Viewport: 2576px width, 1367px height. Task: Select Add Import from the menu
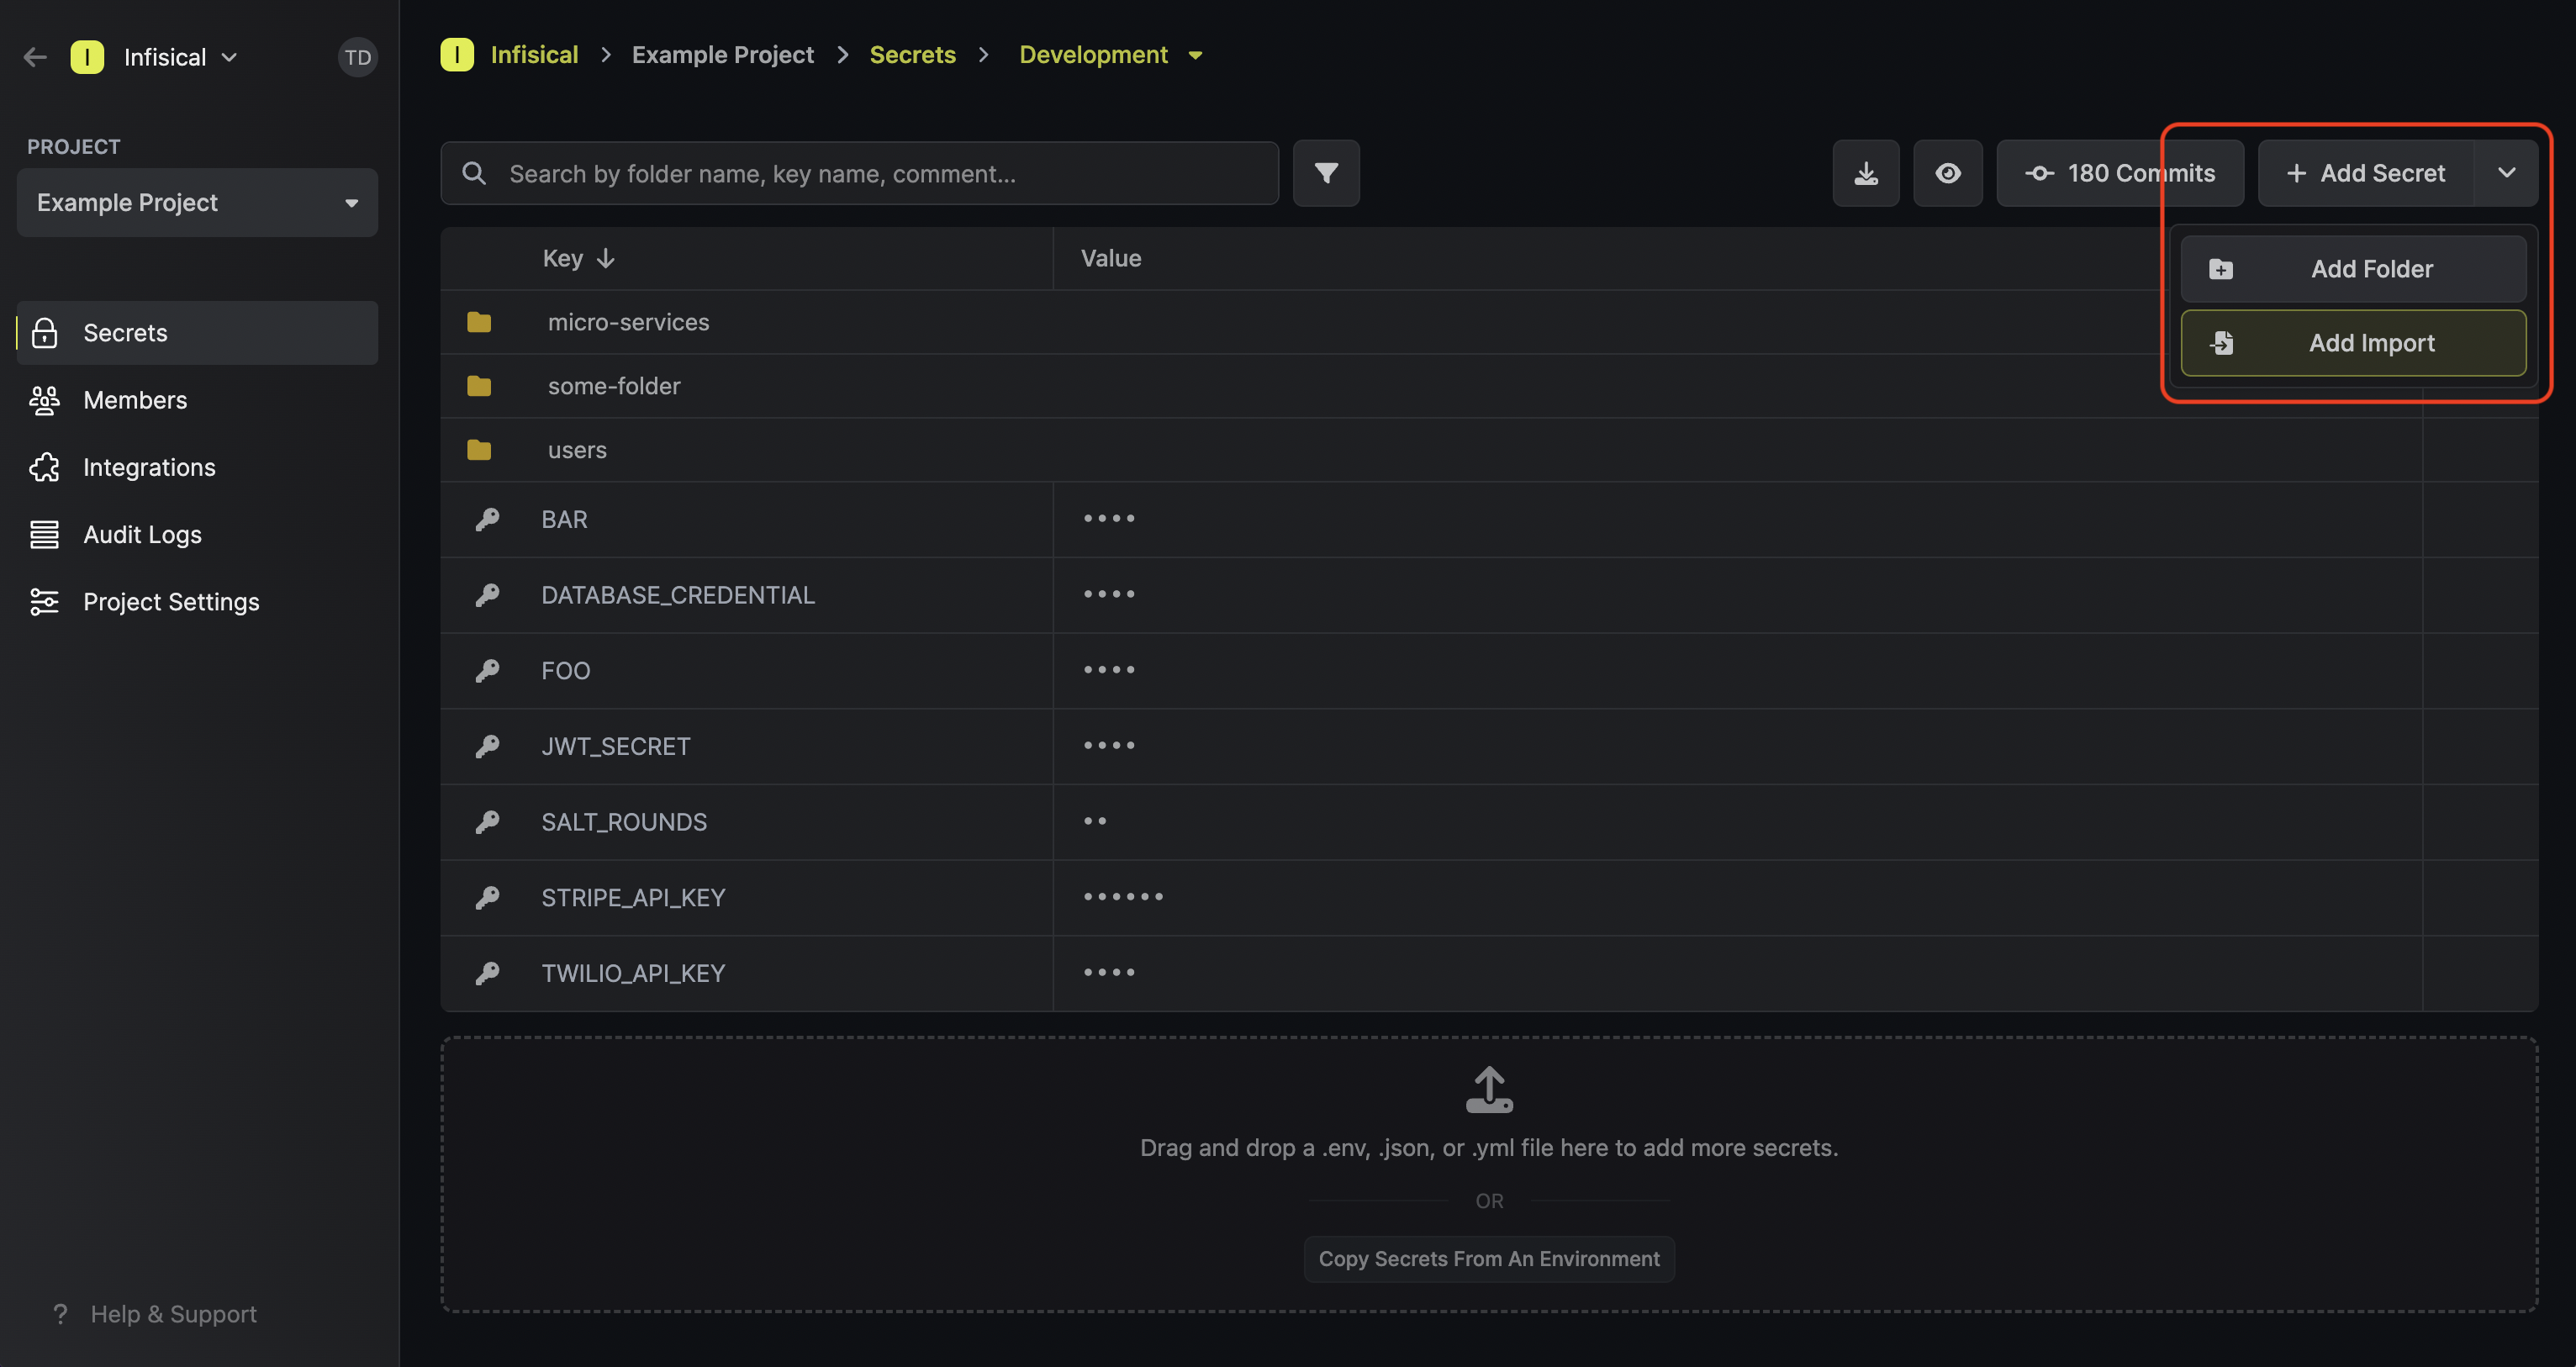coord(2353,343)
